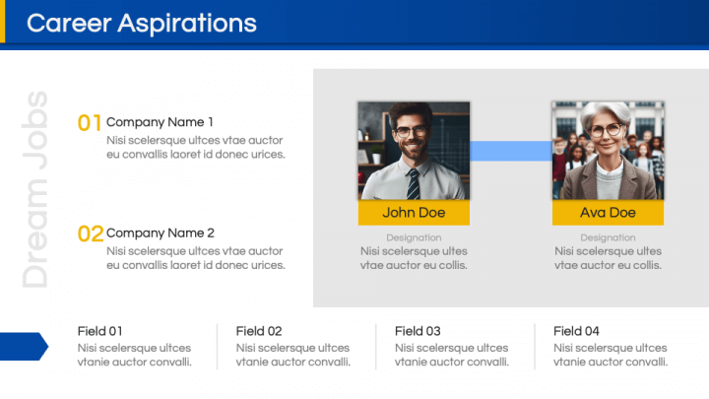This screenshot has width=709, height=399.
Task: Select the blue connector bar between photos
Action: pyautogui.click(x=511, y=151)
